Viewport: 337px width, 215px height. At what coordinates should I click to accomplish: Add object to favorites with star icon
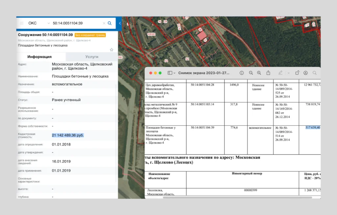112,50
